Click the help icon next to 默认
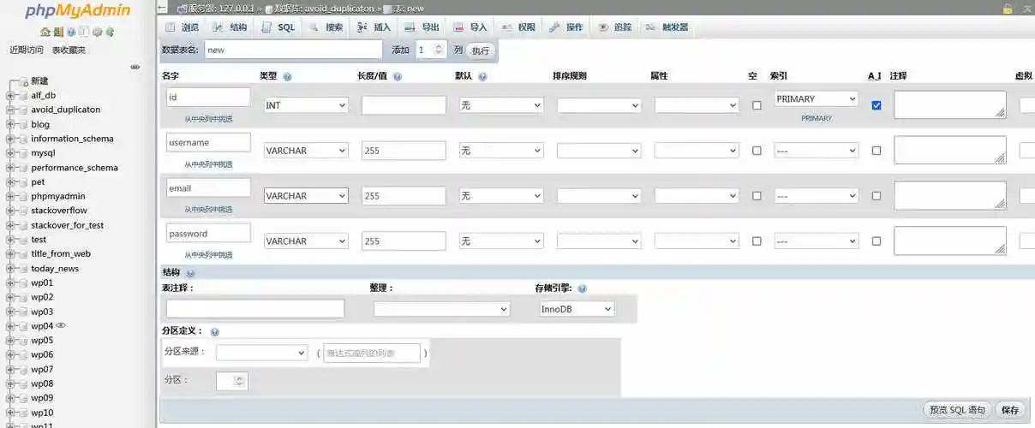Image resolution: width=1035 pixels, height=428 pixels. [x=482, y=77]
